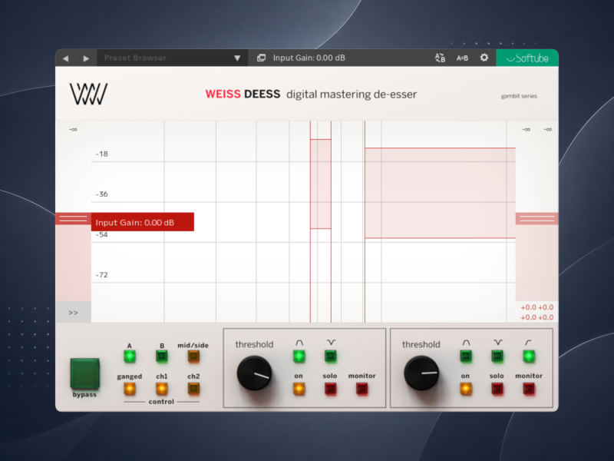Click the Input Gain 0.00 dB top bar readout
The height and width of the screenshot is (461, 614).
tap(309, 58)
